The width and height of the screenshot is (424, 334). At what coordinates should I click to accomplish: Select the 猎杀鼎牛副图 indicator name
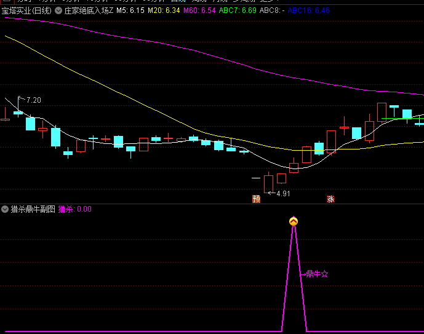click(x=33, y=209)
